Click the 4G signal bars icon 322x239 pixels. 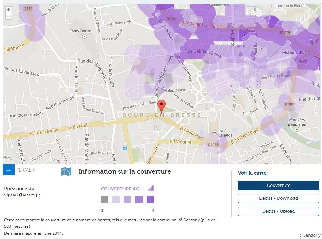(x=150, y=188)
